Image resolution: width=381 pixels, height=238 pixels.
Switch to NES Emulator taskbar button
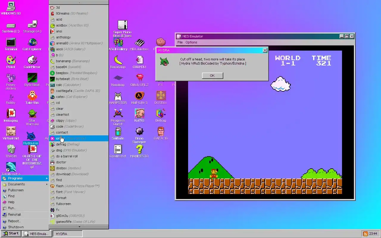coord(37,234)
